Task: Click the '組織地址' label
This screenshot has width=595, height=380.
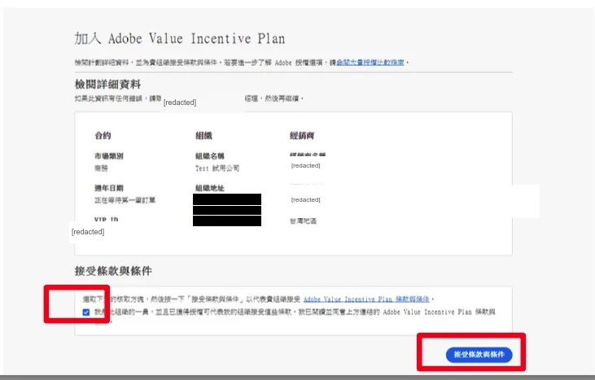Action: (210, 188)
